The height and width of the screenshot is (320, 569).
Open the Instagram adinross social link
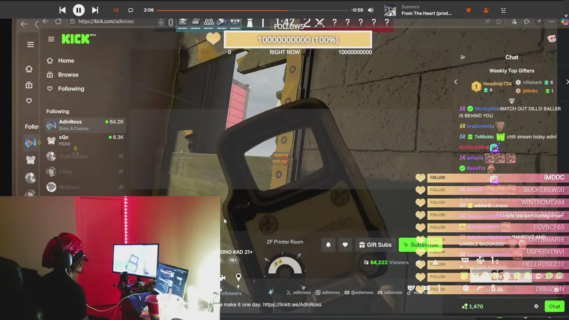(x=328, y=292)
